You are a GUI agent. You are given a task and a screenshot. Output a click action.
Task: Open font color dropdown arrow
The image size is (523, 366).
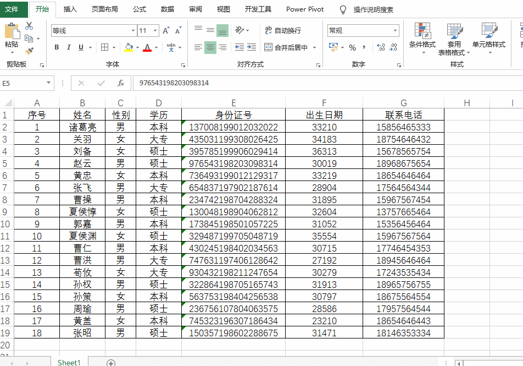(x=156, y=47)
